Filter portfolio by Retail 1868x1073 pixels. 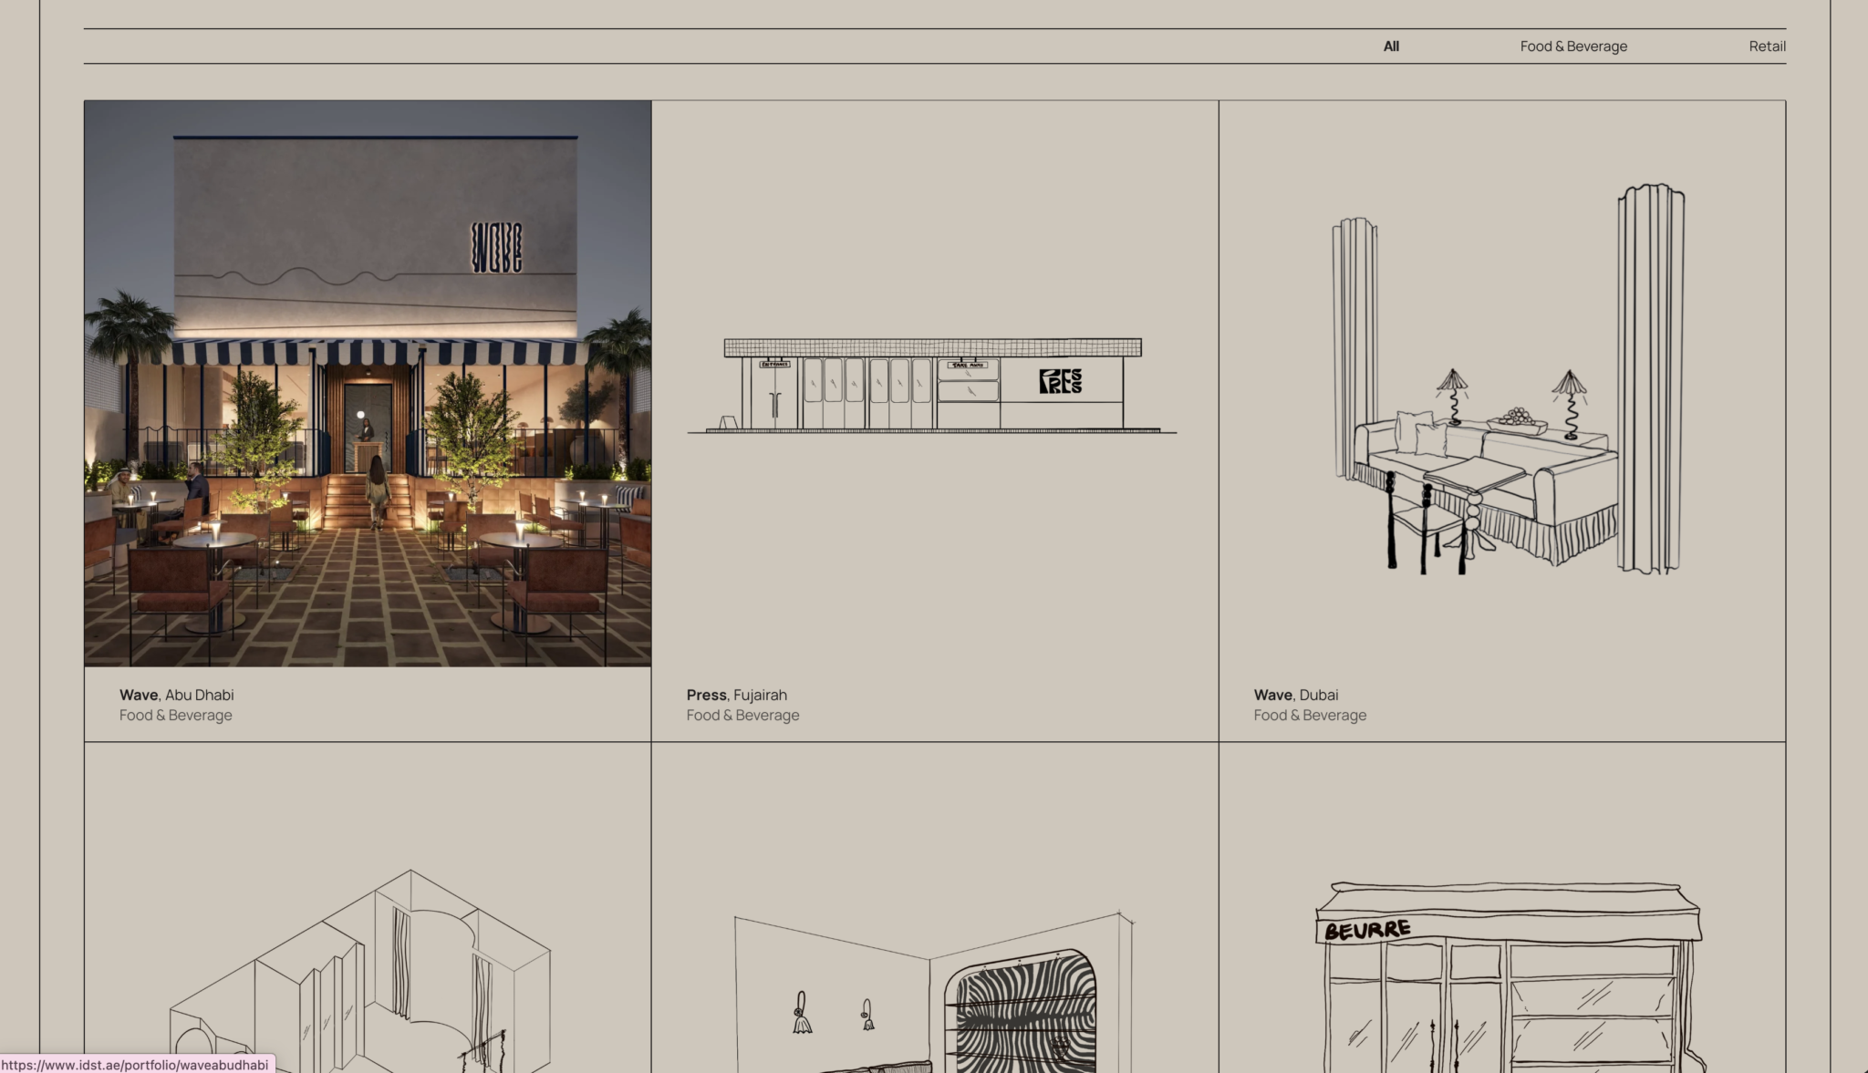[1767, 46]
